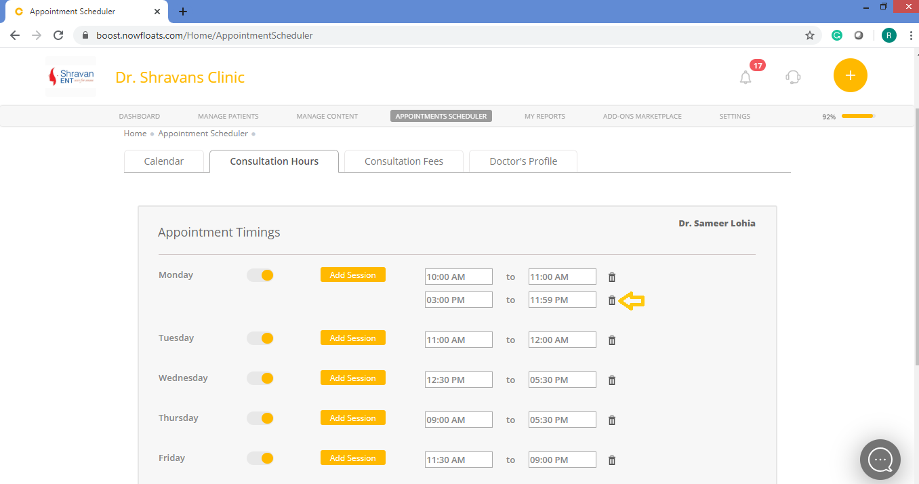Viewport: 919px width, 484px height.
Task: Open the chat support bubble
Action: point(880,460)
